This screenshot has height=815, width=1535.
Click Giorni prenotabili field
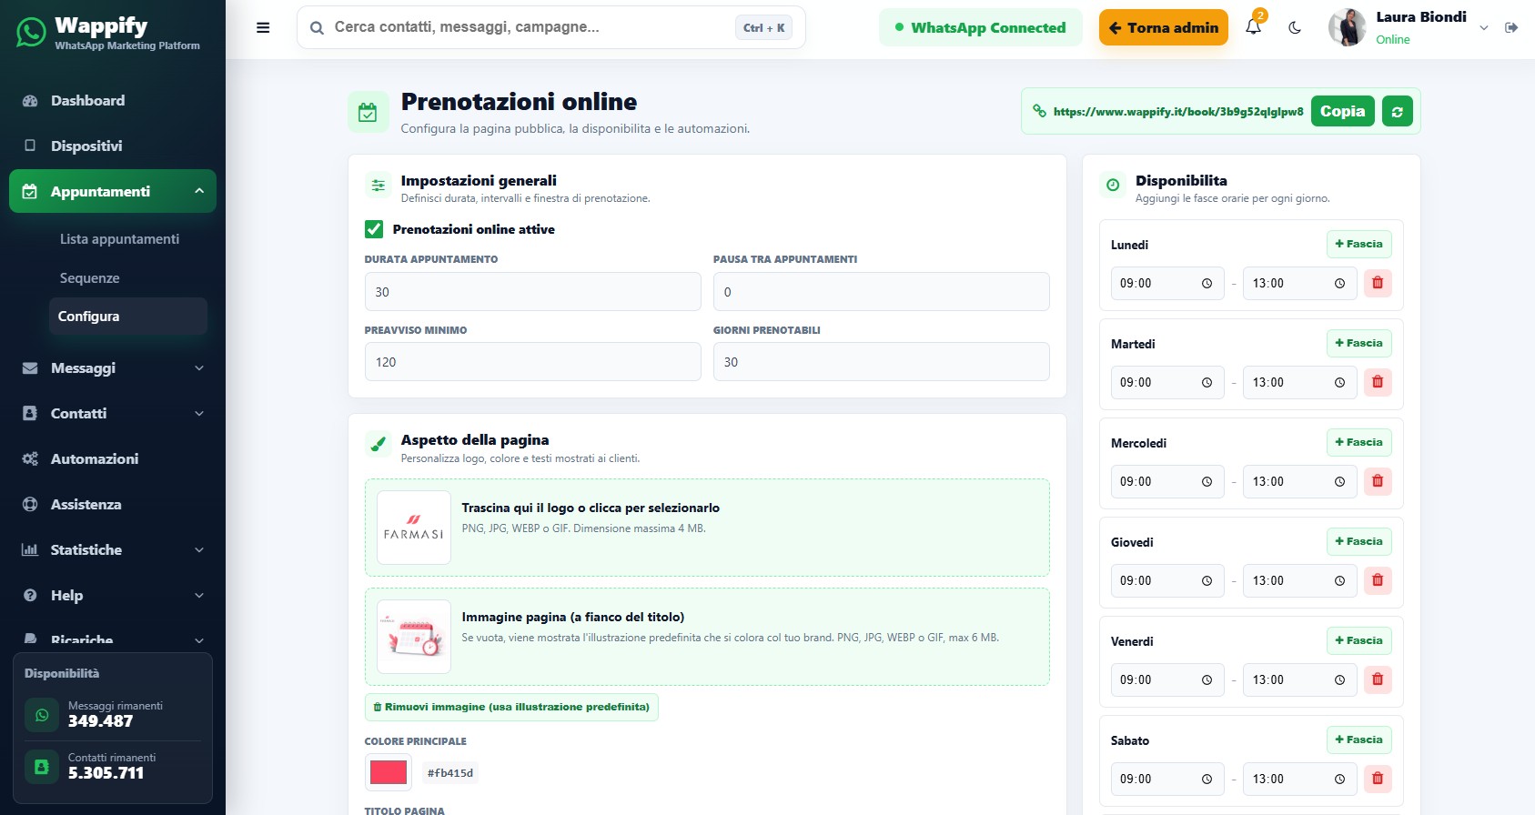click(x=881, y=362)
